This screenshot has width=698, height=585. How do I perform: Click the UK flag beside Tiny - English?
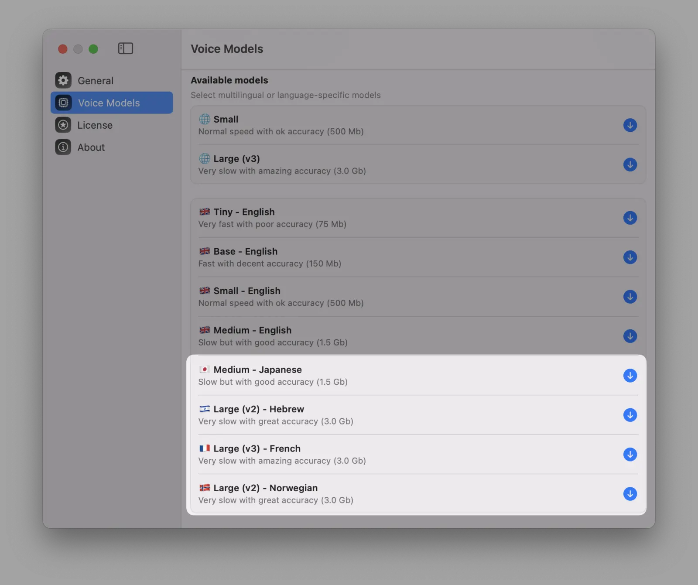(x=205, y=212)
